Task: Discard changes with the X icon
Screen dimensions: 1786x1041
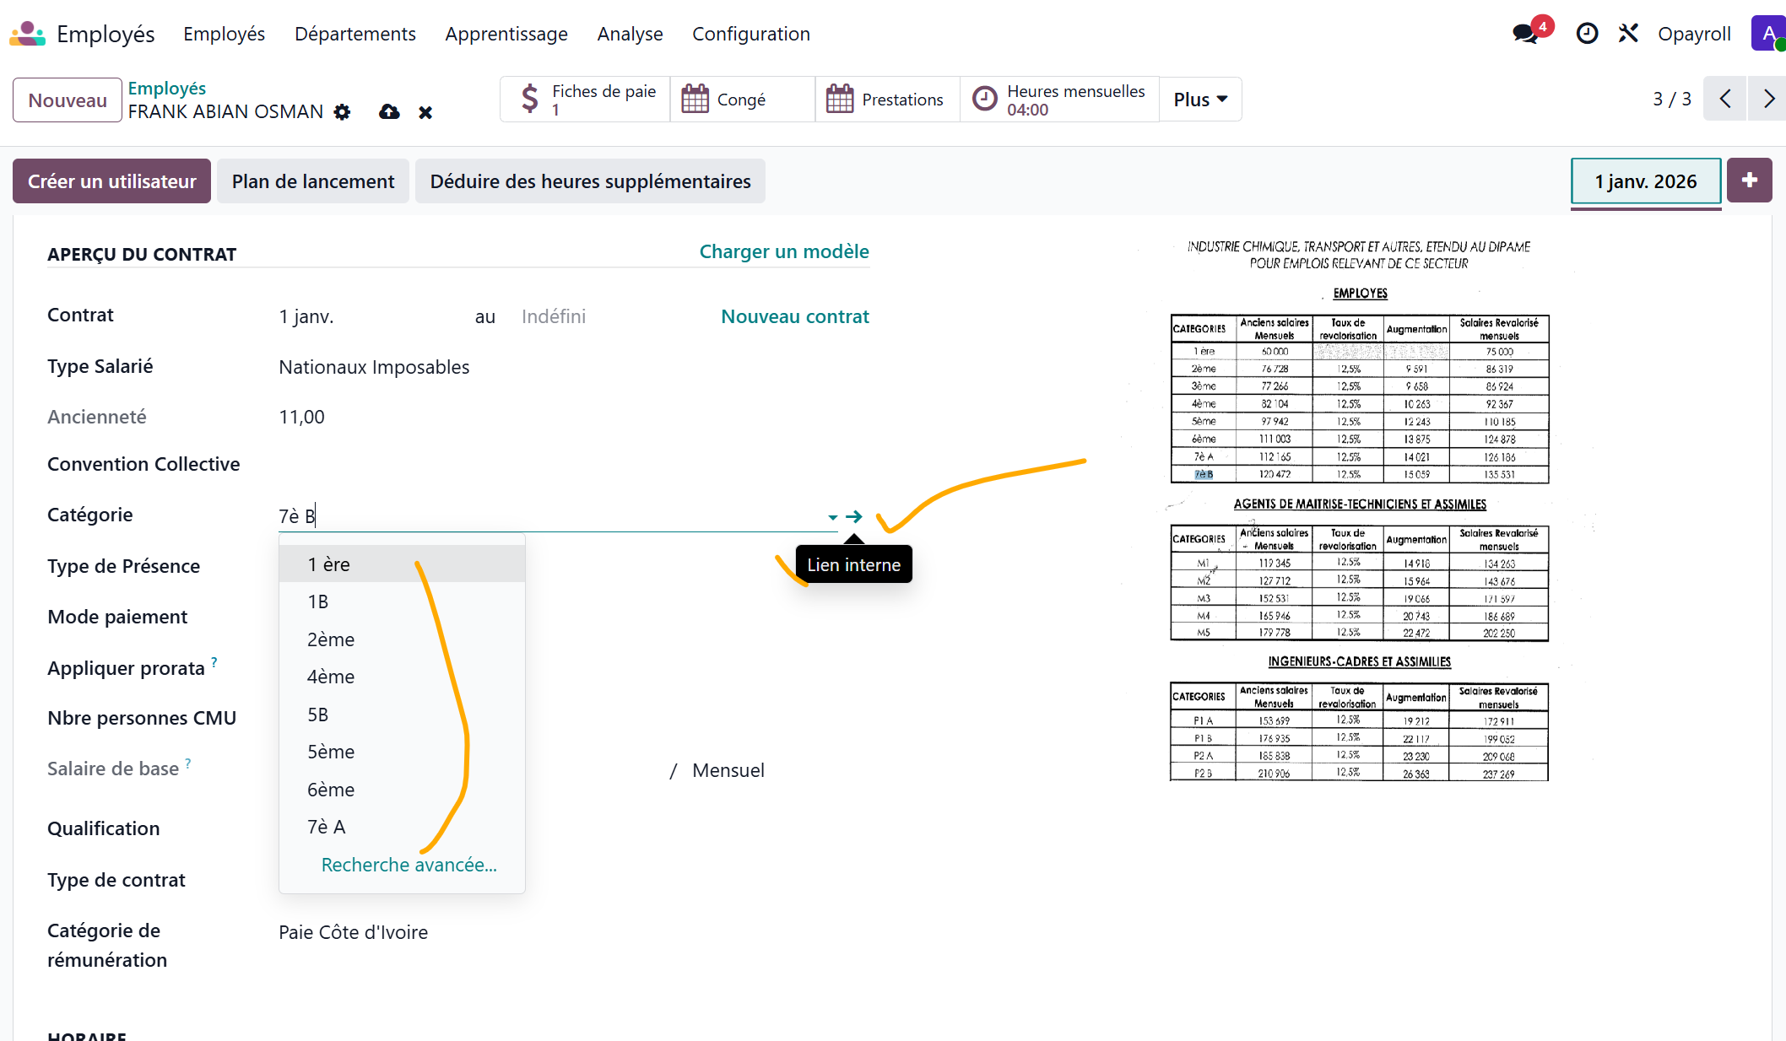Action: click(x=425, y=112)
